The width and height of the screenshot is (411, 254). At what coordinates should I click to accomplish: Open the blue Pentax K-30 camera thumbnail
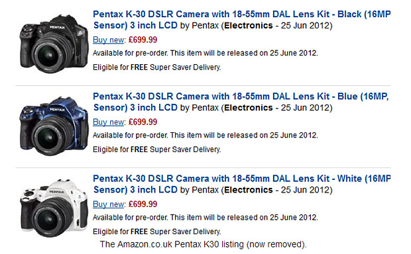click(x=54, y=126)
